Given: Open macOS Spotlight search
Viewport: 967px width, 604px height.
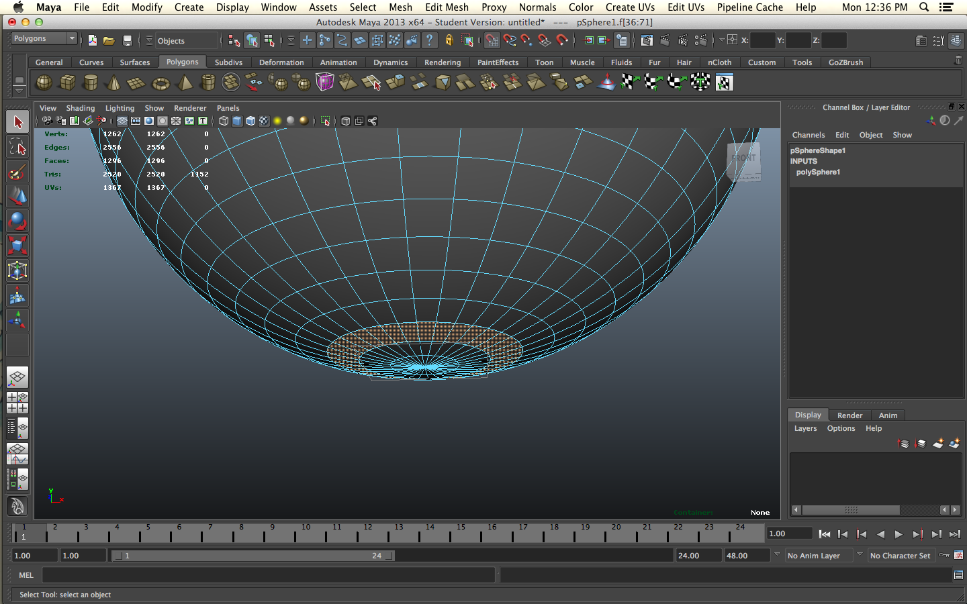Looking at the screenshot, I should pos(924,7).
